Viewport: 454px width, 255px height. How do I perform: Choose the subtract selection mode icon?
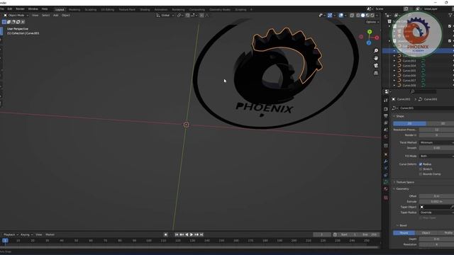click(x=13, y=22)
